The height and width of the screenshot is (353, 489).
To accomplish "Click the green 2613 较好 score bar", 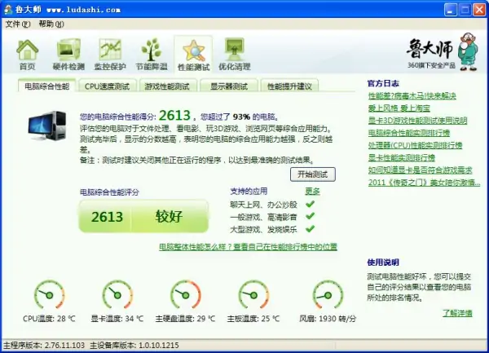I will pos(143,216).
